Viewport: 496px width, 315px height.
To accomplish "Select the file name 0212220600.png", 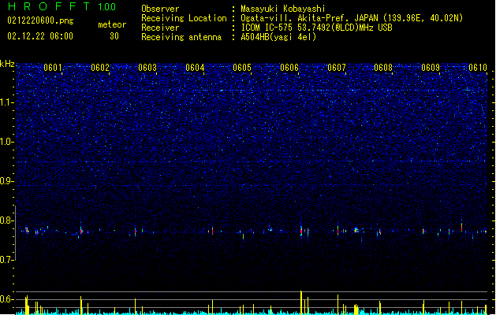I will click(40, 20).
